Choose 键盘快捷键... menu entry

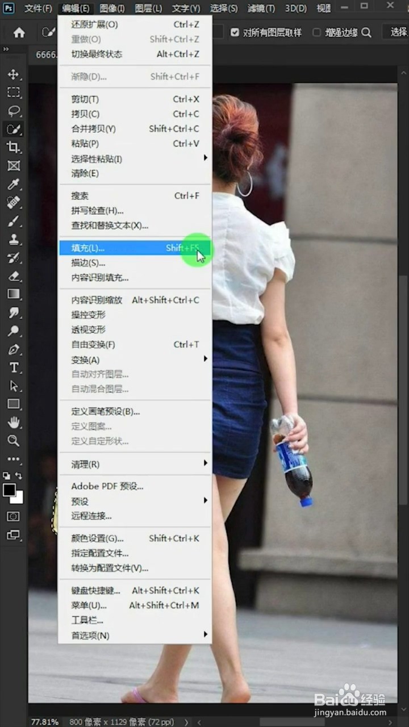click(x=135, y=591)
